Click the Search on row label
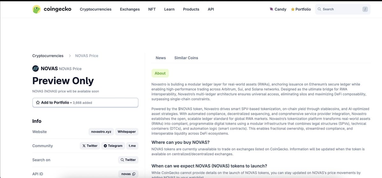This screenshot has width=382, height=178. point(41,160)
